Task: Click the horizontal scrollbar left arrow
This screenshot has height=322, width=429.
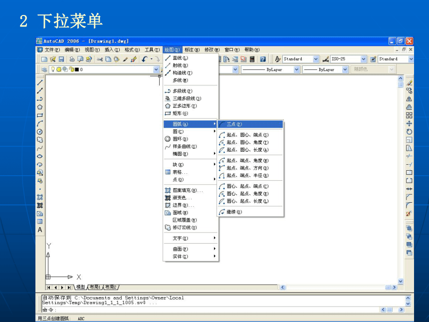Action: (x=283, y=288)
